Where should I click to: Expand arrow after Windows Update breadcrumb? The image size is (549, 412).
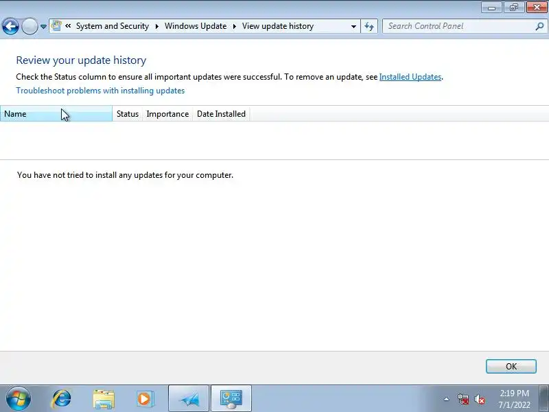pyautogui.click(x=234, y=26)
